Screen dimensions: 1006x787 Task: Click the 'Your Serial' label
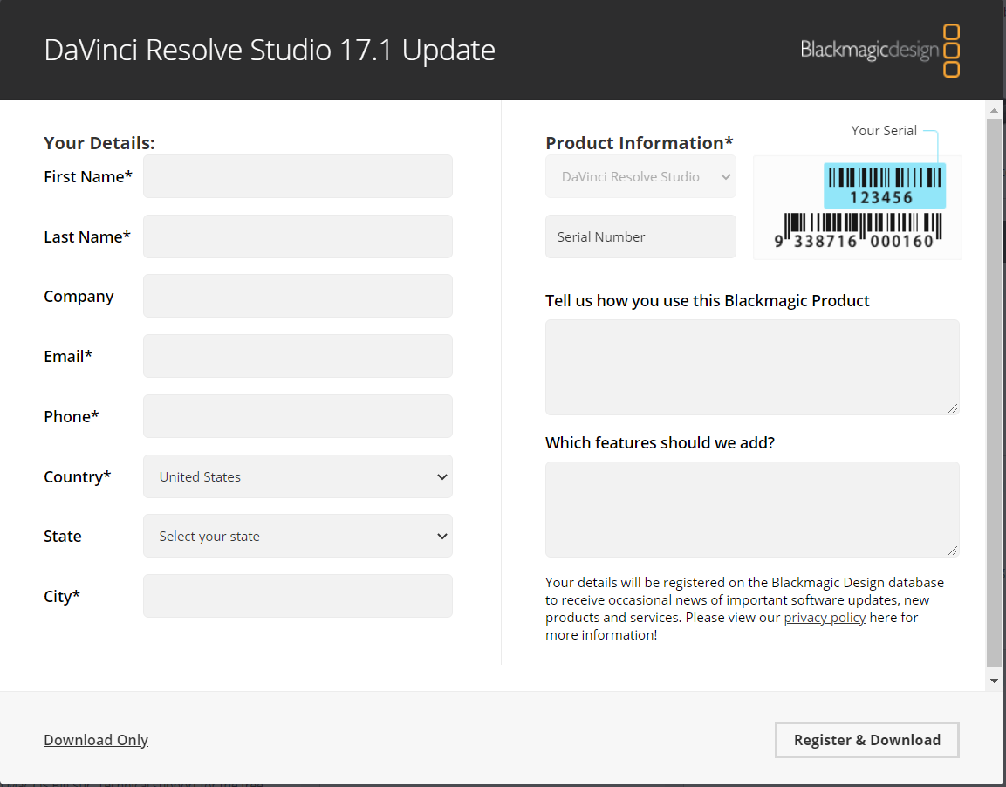[x=884, y=131]
